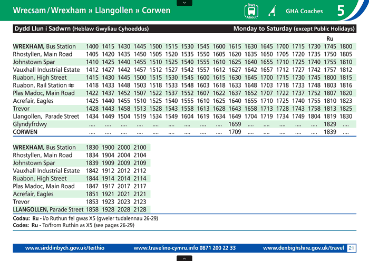This screenshot has height=261, width=369.
Task: Click the 2100 Wrexham departure in lower table
Action: coord(140,147)
